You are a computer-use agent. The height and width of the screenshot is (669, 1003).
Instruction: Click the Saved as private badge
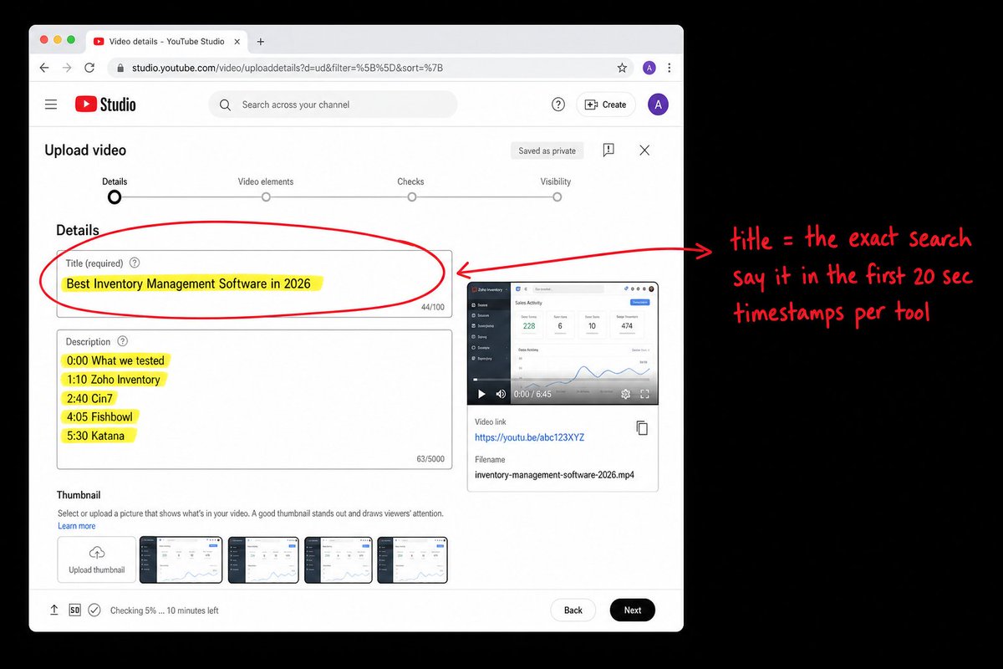[547, 151]
